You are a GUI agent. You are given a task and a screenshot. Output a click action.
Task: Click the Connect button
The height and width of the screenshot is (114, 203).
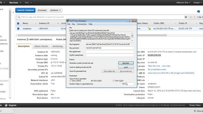(x=42, y=10)
